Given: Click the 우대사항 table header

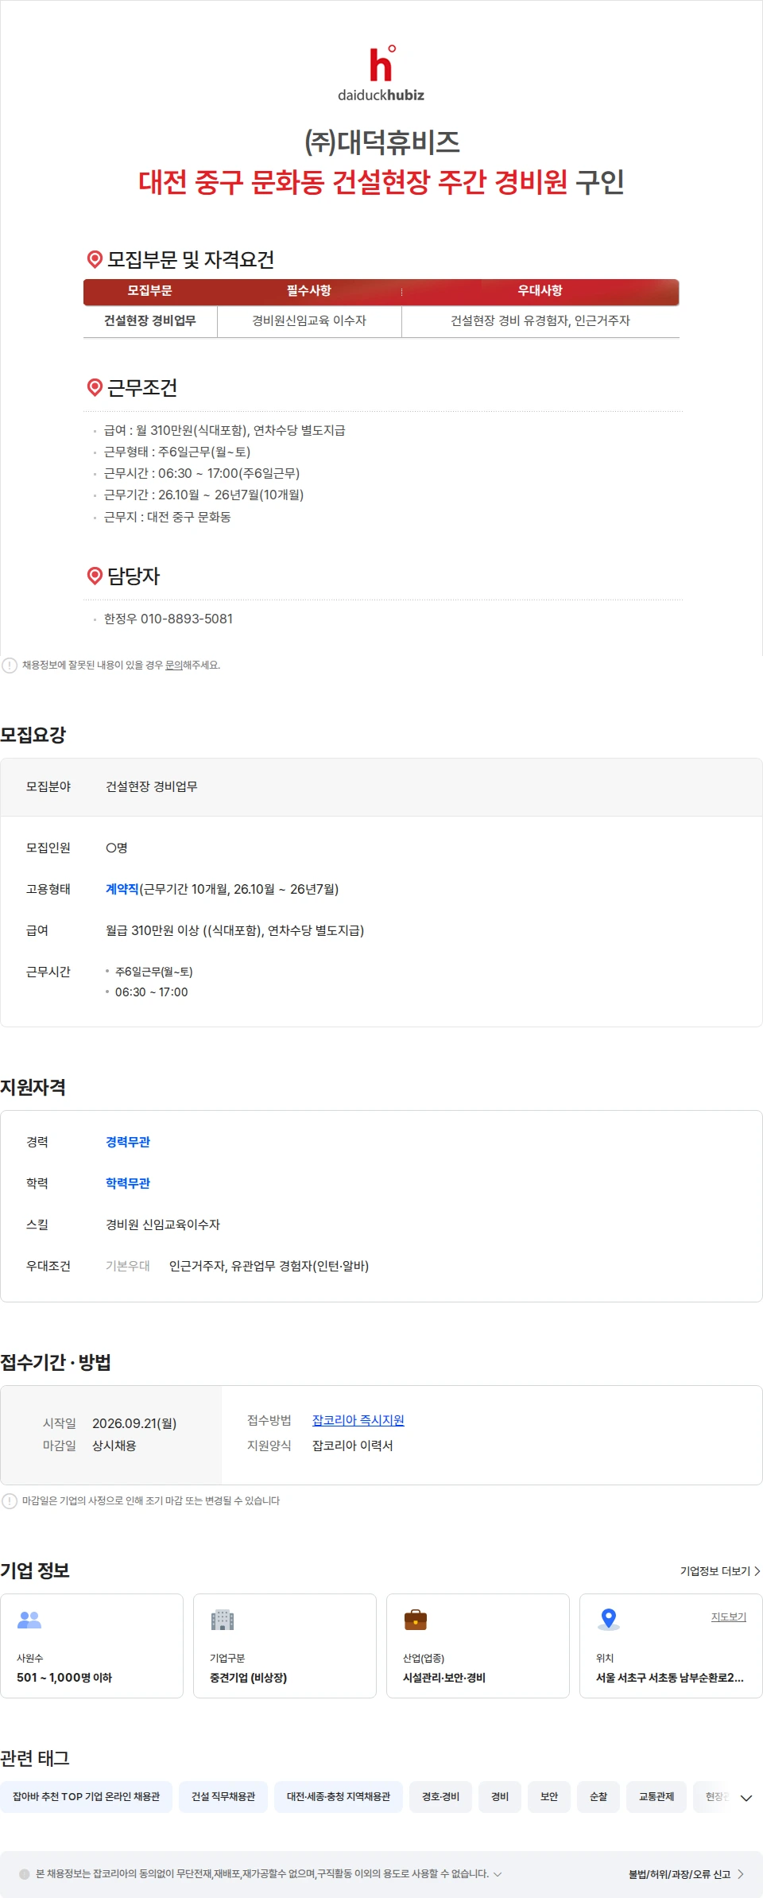Looking at the screenshot, I should tap(540, 291).
